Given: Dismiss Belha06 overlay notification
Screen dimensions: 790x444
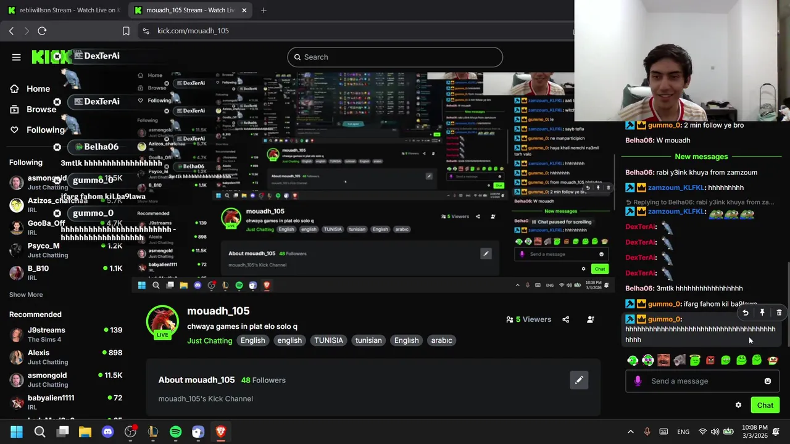Looking at the screenshot, I should click(x=57, y=147).
